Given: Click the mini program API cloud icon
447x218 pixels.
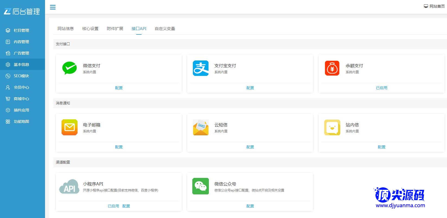Looking at the screenshot, I should click(69, 186).
